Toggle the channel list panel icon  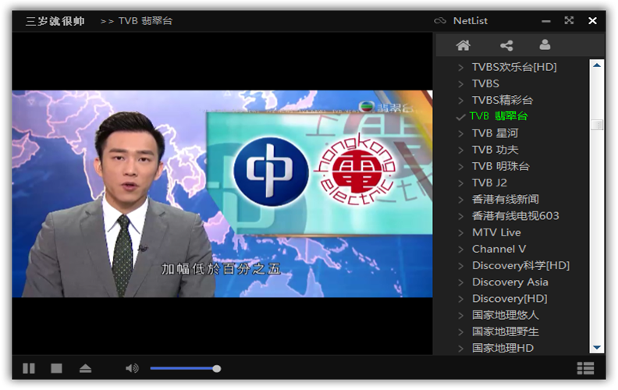(585, 368)
